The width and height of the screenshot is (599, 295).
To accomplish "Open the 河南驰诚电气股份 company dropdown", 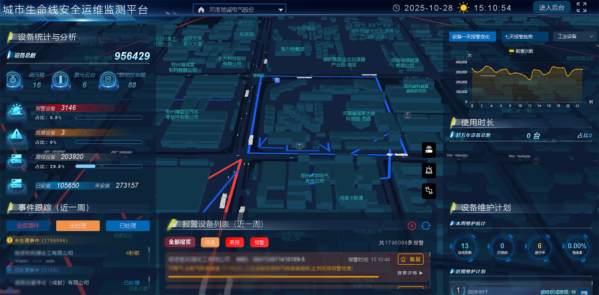I will point(239,10).
